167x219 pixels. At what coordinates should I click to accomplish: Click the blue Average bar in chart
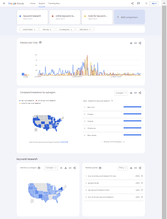[x=23, y=74]
